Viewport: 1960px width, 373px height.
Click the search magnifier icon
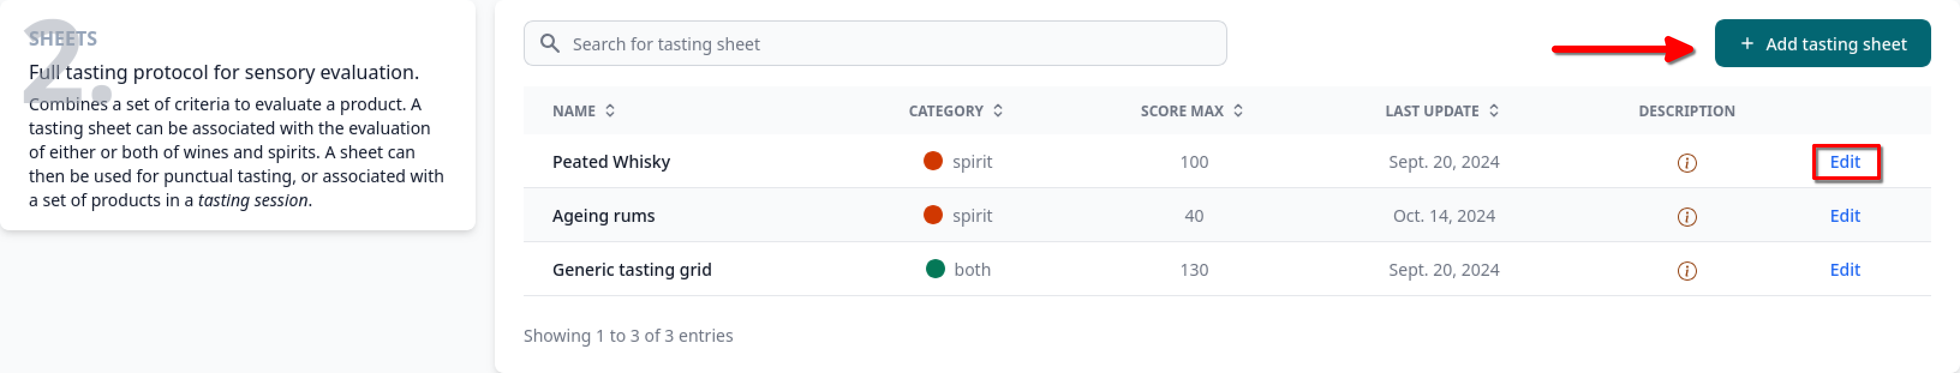click(x=549, y=43)
